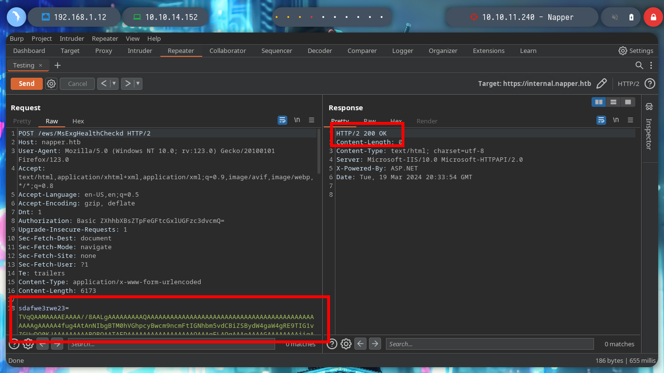Open the Help menu

(154, 38)
